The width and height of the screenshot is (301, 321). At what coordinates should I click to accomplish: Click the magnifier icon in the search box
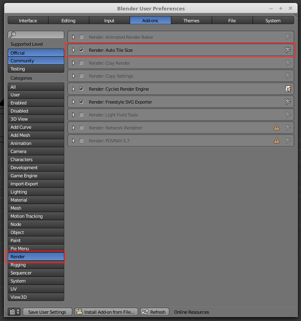(x=13, y=34)
